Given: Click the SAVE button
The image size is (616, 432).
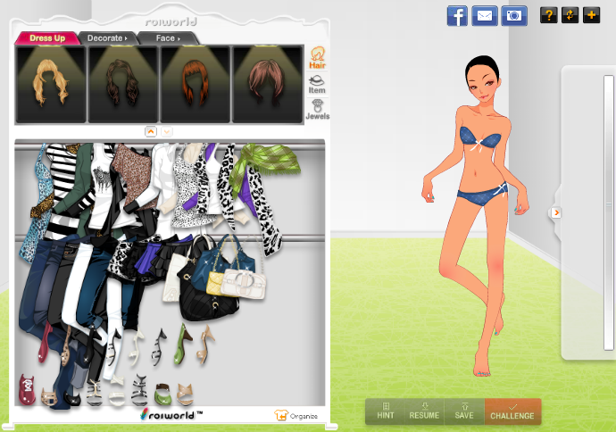Looking at the screenshot, I should [464, 411].
